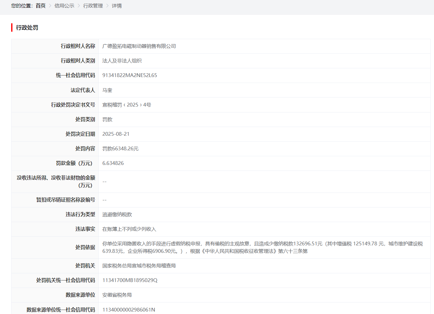Click the 处罚机关统一社会信用代码 label
The width and height of the screenshot is (434, 314).
click(66, 280)
